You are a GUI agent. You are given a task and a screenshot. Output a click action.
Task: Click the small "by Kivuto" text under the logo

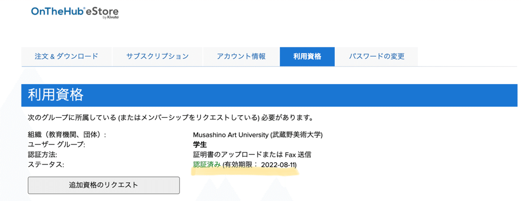click(112, 18)
